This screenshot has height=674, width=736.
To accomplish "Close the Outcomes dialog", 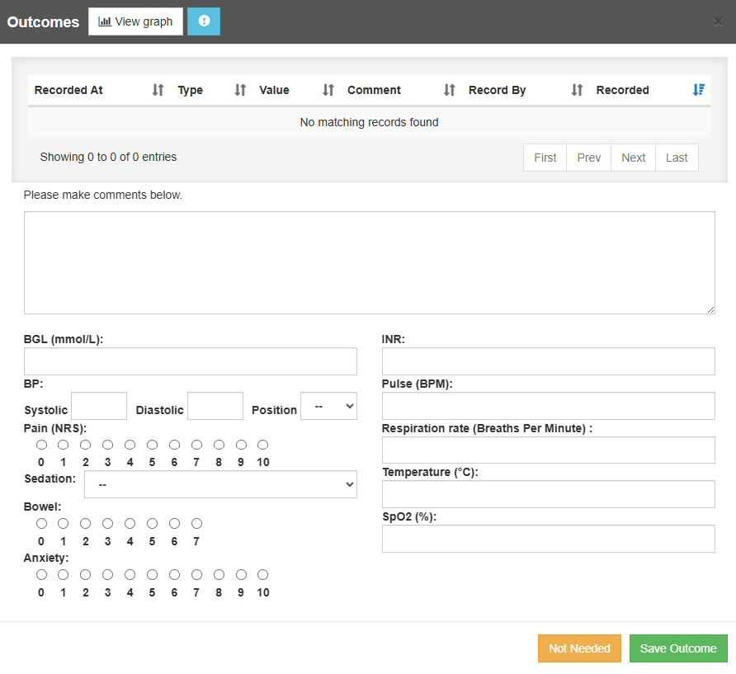I will click(x=718, y=21).
